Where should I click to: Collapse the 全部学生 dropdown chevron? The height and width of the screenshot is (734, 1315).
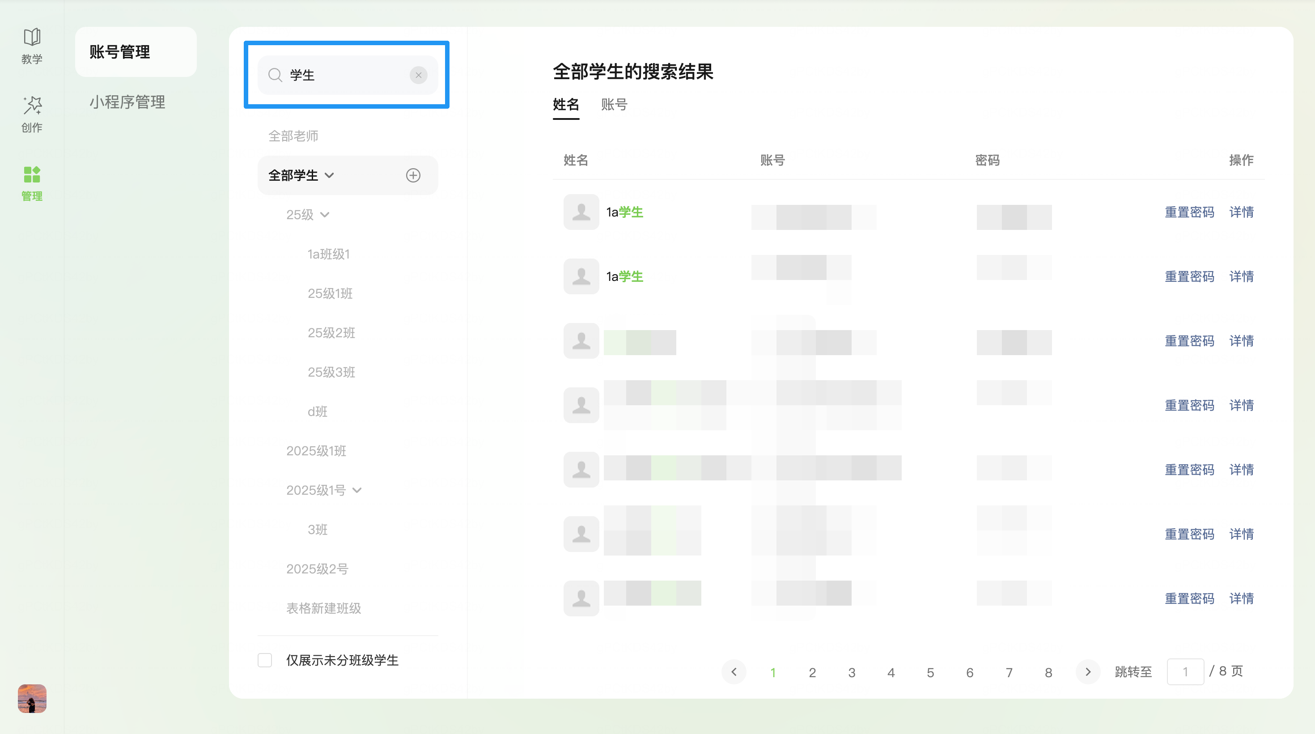pos(329,175)
